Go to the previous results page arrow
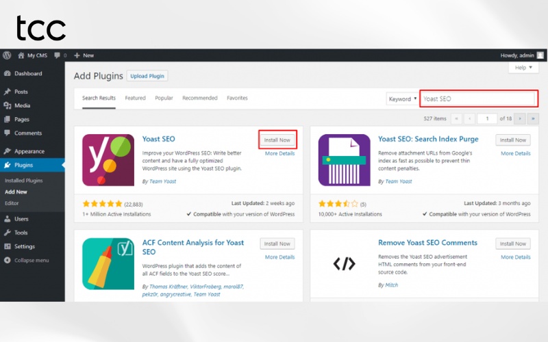The image size is (548, 342). point(469,118)
